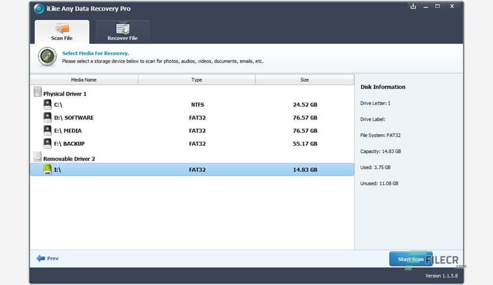Select the D:\ SOFTWARE drive icon
This screenshot has height=285, width=493.
(48, 117)
